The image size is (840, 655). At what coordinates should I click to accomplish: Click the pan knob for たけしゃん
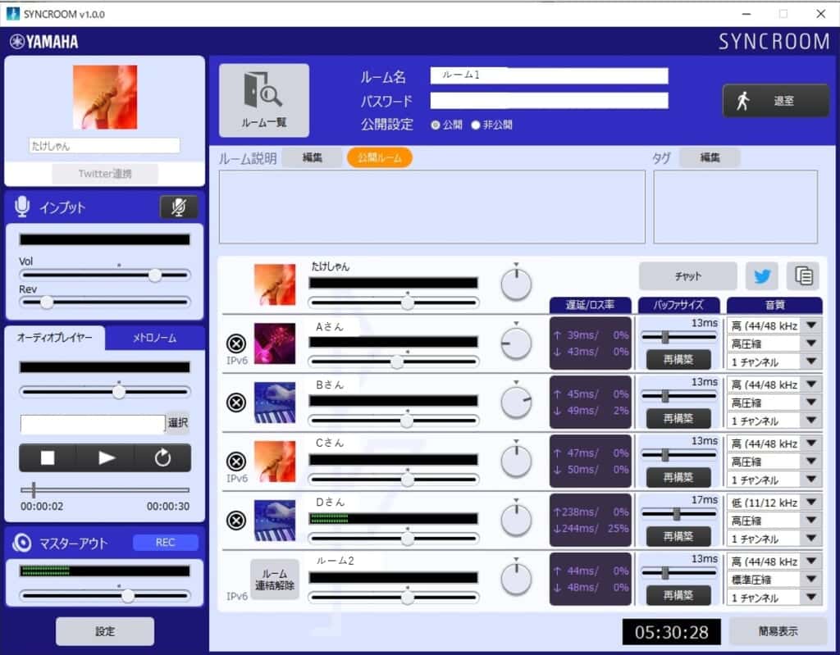516,284
